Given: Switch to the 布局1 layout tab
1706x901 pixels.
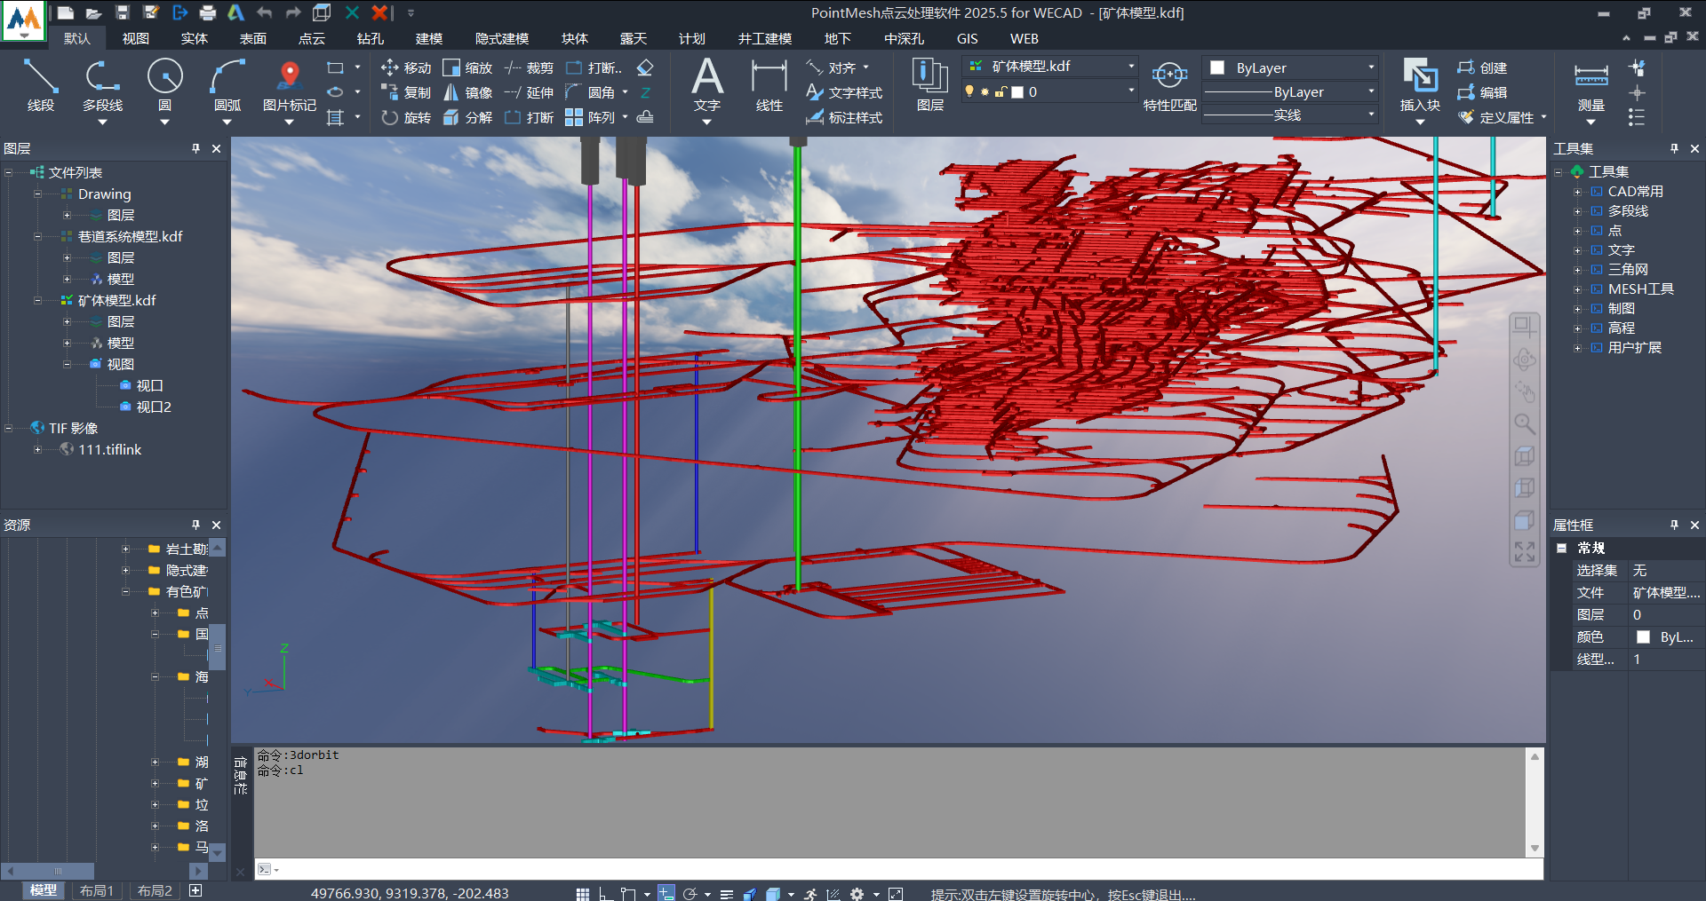Looking at the screenshot, I should click(97, 890).
